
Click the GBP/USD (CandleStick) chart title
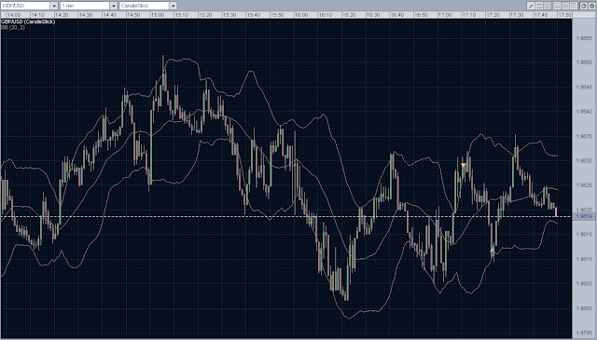pos(28,21)
